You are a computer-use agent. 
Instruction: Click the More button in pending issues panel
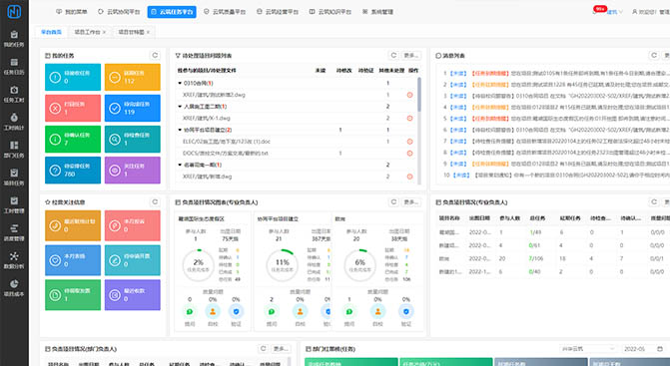[411, 56]
